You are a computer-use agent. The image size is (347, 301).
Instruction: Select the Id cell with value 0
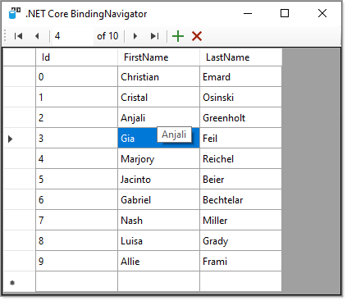pos(76,77)
